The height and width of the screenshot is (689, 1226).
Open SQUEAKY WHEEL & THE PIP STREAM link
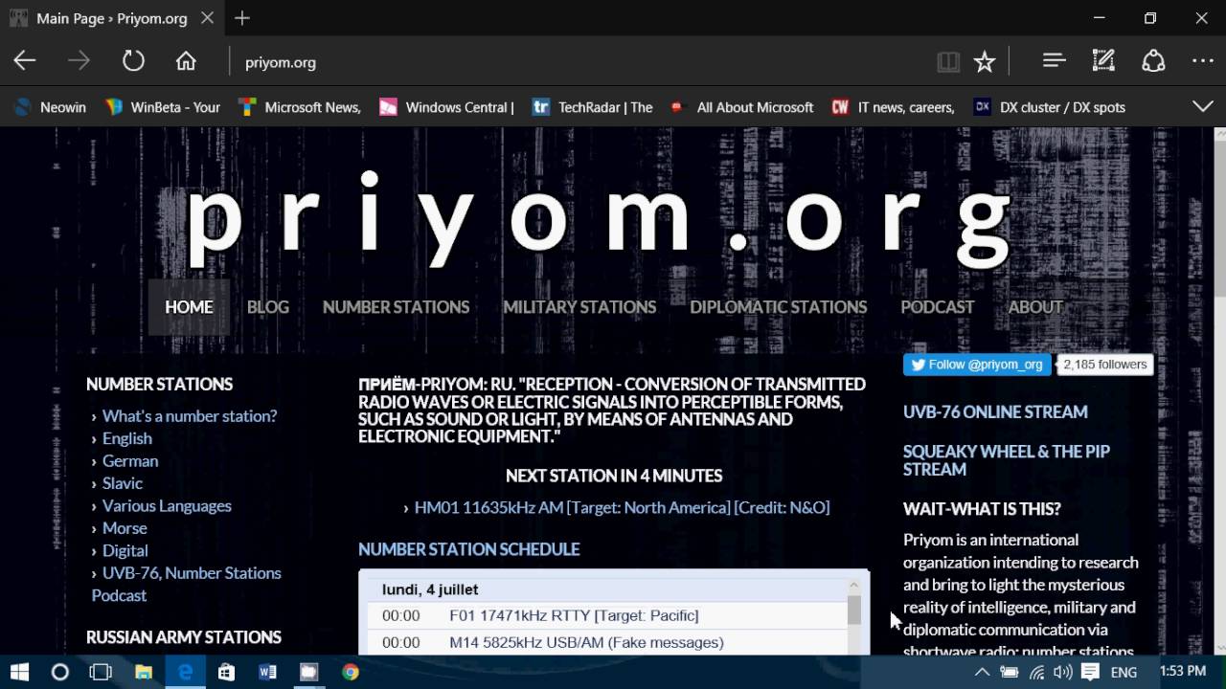[x=1007, y=460]
